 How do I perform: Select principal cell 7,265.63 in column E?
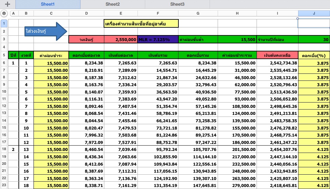tap(121, 63)
